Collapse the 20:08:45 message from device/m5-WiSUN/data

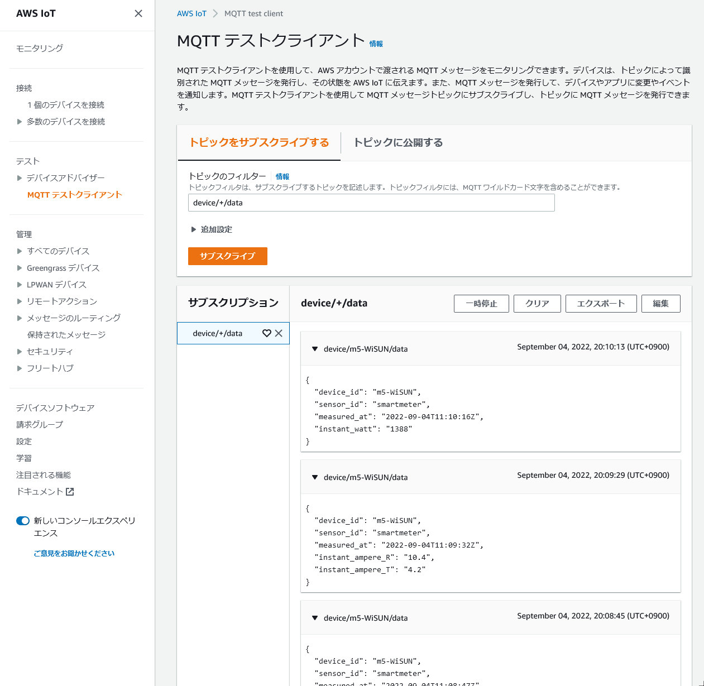tap(315, 618)
